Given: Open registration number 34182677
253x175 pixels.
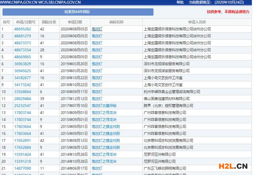Looking at the screenshot, I should pyautogui.click(x=23, y=78).
